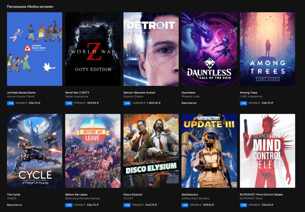This screenshot has width=305, height=212.
Task: Click the crossed-out 999,00 ₽ price for World War Z
Action: click(x=80, y=103)
